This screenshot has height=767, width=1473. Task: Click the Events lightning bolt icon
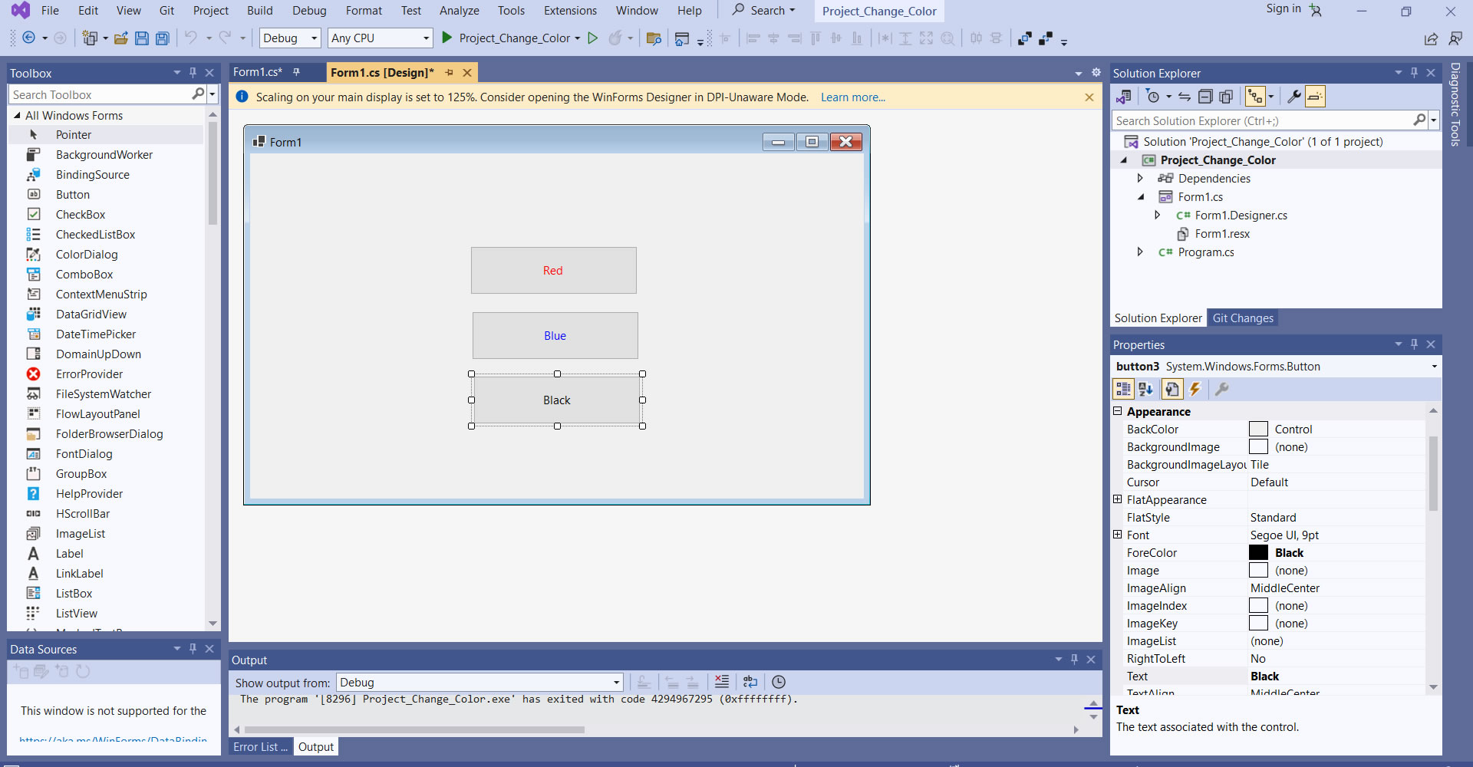(x=1195, y=390)
